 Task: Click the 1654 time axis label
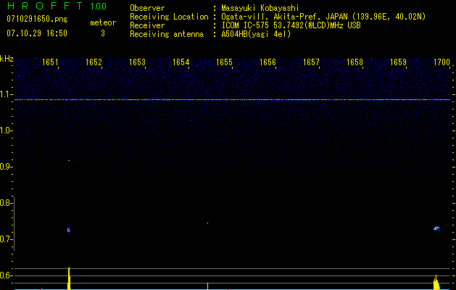181,62
